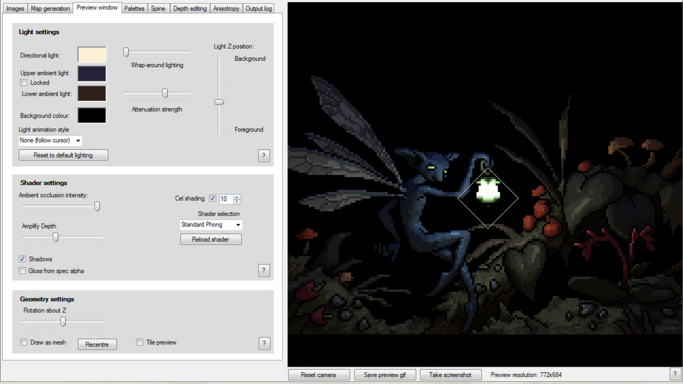683x384 pixels.
Task: Click the Geometry settings help question mark
Action: point(264,343)
